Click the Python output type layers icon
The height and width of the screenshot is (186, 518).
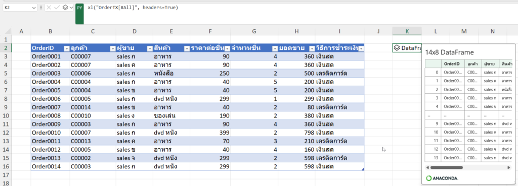(x=65, y=7)
